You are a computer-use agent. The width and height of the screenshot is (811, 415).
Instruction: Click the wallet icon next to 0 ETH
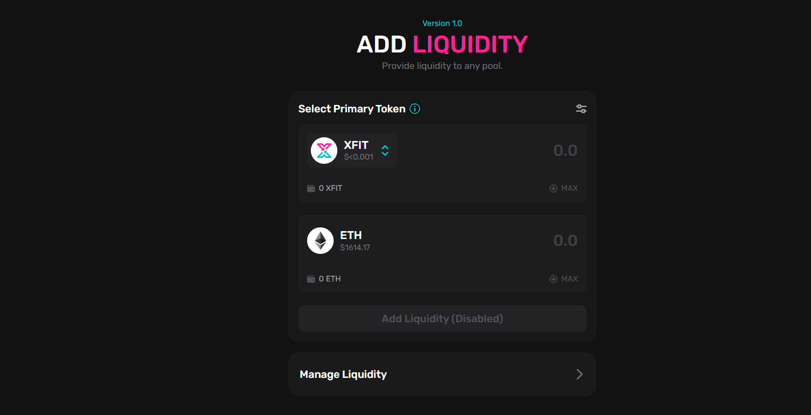tap(311, 279)
